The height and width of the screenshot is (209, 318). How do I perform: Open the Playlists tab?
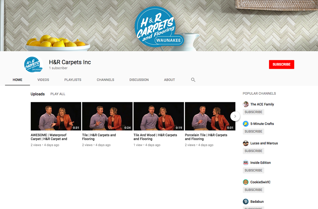point(73,80)
